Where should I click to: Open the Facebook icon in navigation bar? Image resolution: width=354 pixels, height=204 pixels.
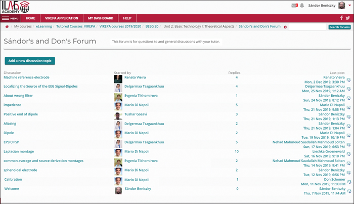coord(341,18)
